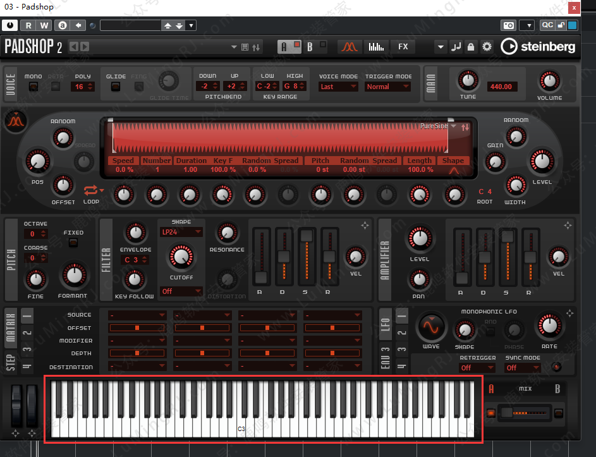
Task: Click the sample import arrows beside Pure Sine
Action: tap(465, 128)
